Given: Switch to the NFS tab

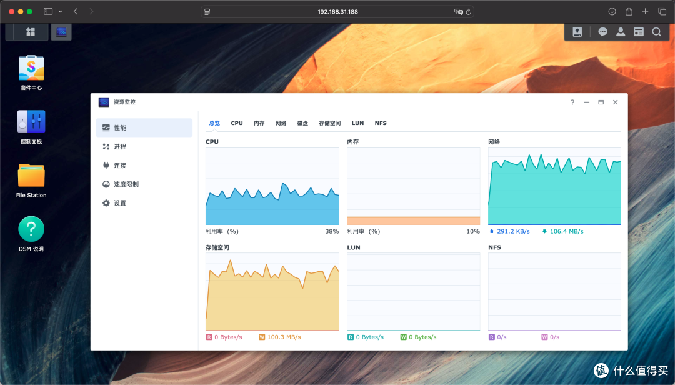Looking at the screenshot, I should click(x=381, y=123).
